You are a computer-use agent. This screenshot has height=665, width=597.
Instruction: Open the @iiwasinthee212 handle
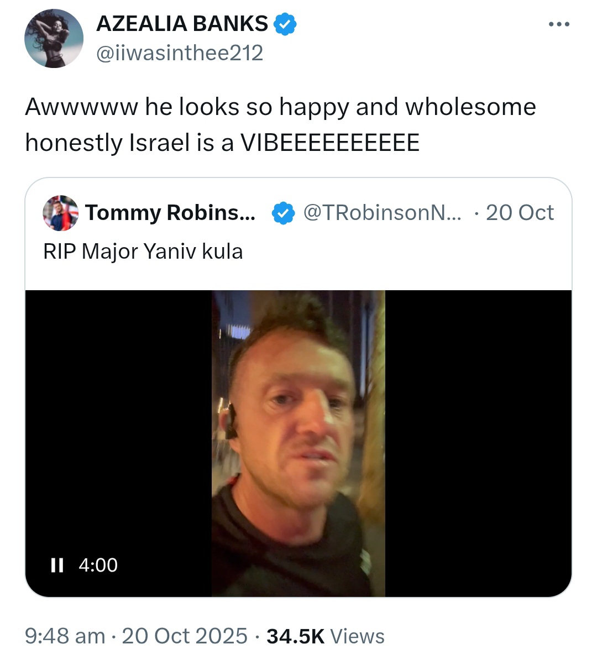(180, 53)
